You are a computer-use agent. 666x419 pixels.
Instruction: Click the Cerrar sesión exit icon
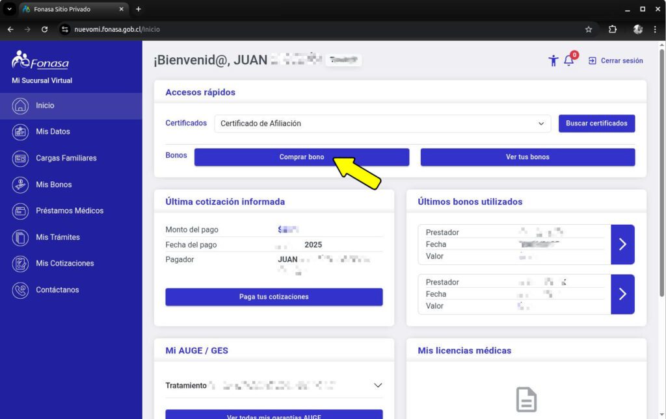pos(592,60)
